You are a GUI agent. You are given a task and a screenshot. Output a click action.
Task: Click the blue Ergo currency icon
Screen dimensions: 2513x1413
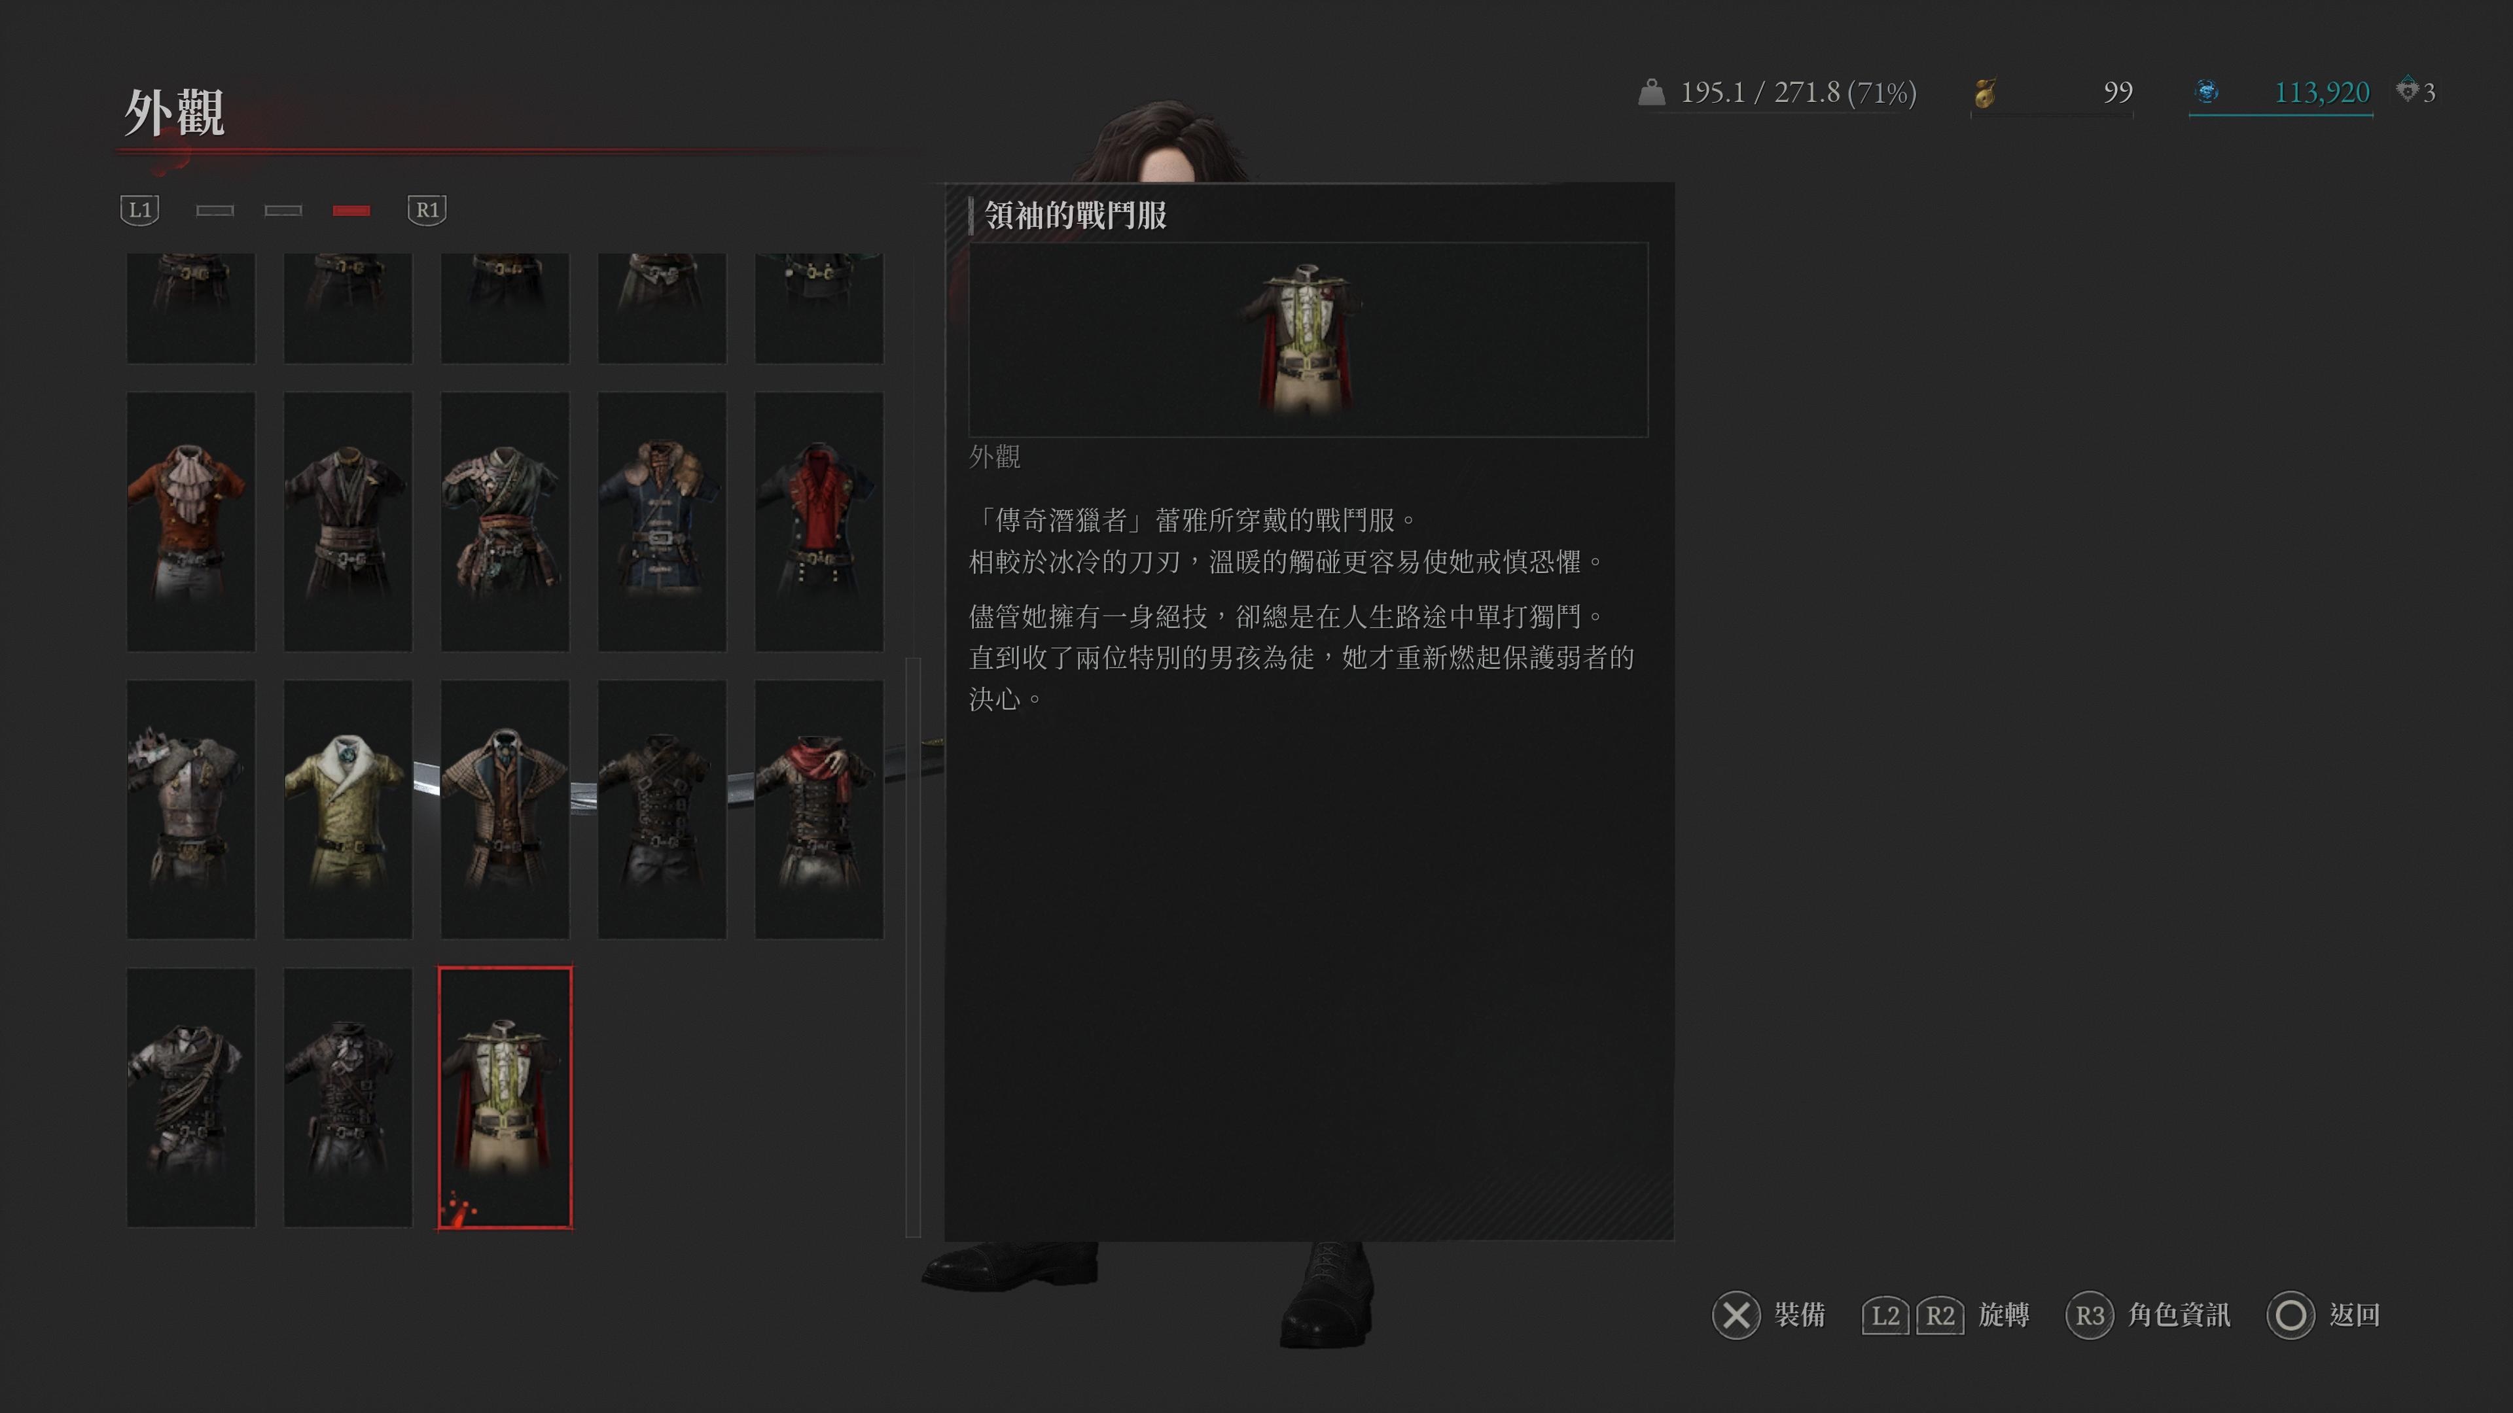click(x=2207, y=92)
